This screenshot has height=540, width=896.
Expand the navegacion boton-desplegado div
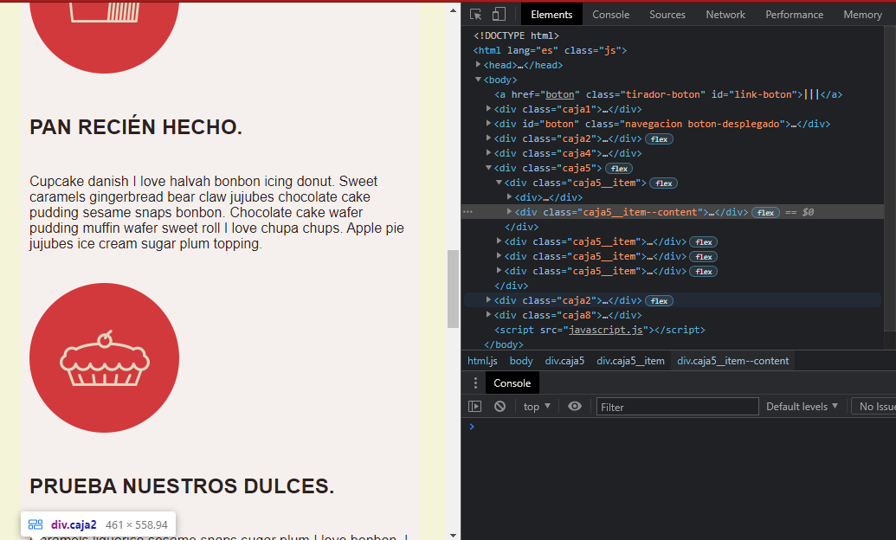488,124
